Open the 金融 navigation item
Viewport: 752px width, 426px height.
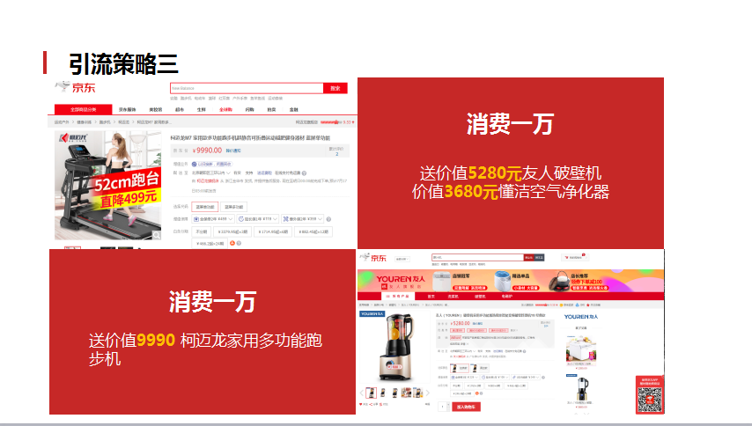tap(294, 110)
